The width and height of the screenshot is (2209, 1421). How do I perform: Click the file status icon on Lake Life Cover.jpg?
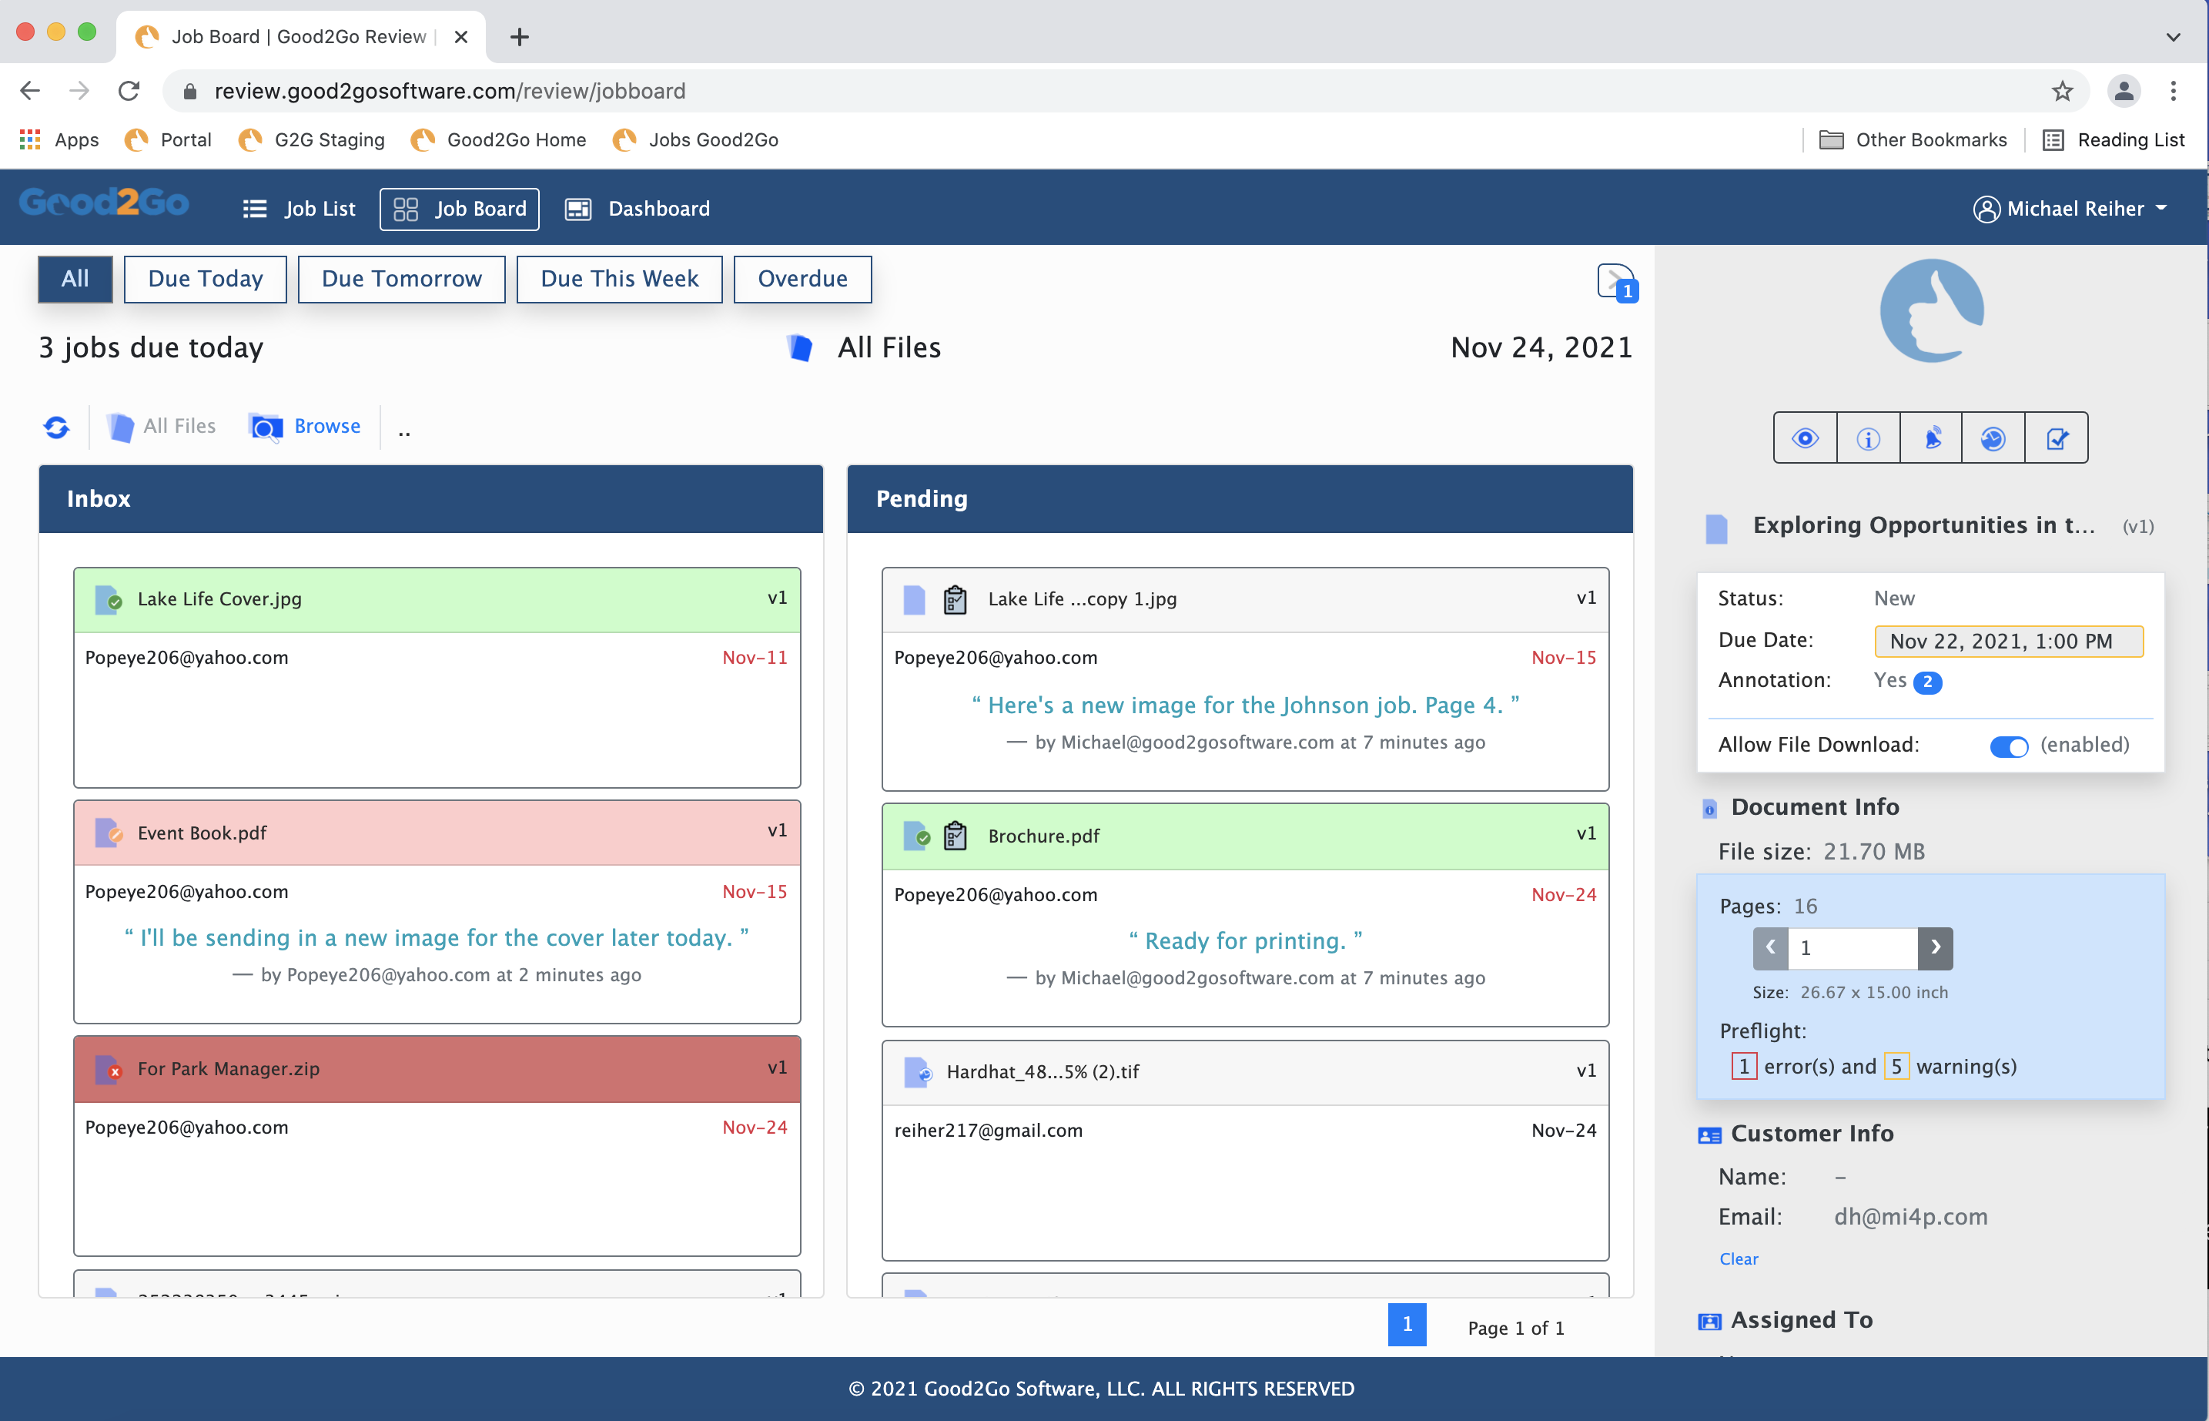[x=108, y=600]
